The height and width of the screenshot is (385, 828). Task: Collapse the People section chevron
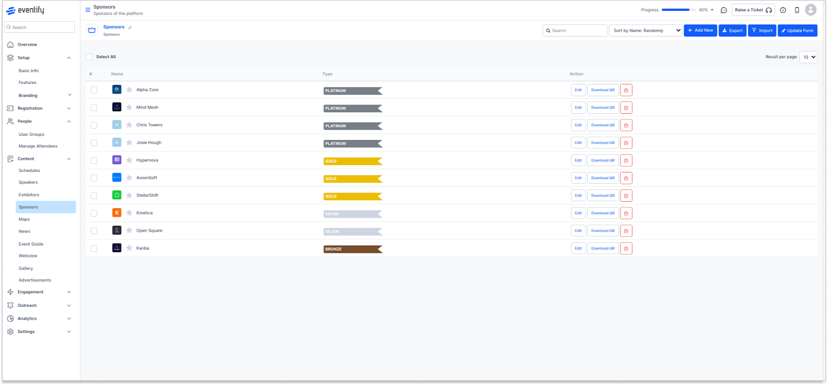69,121
